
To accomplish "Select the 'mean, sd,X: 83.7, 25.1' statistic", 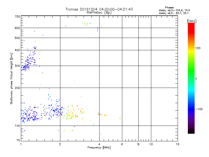I will click(174, 13).
